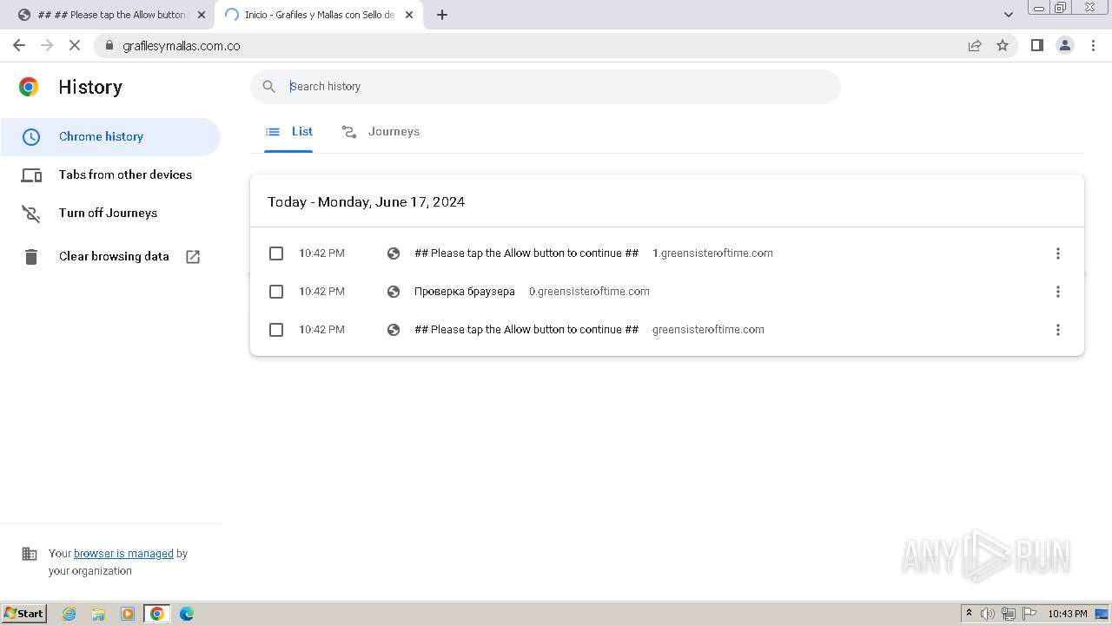Click the globe favicon of Проверка браузера row
Viewport: 1112px width, 625px height.
(394, 292)
